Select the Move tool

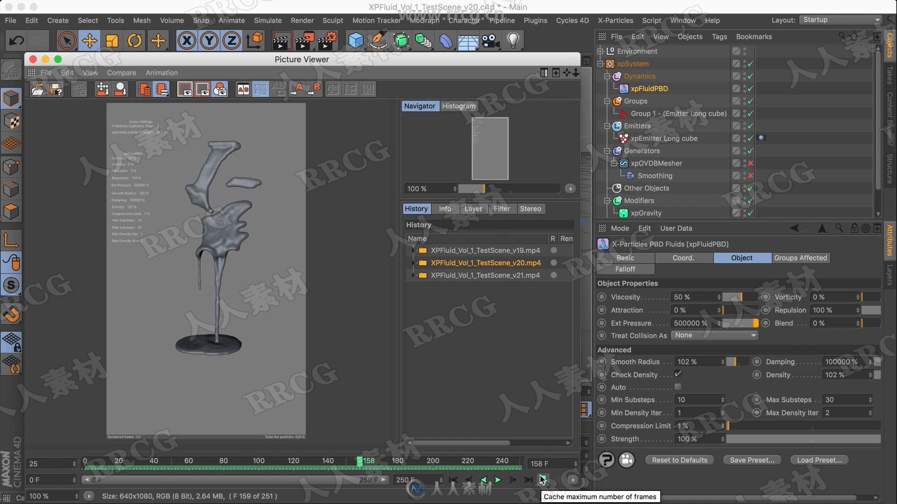click(89, 41)
